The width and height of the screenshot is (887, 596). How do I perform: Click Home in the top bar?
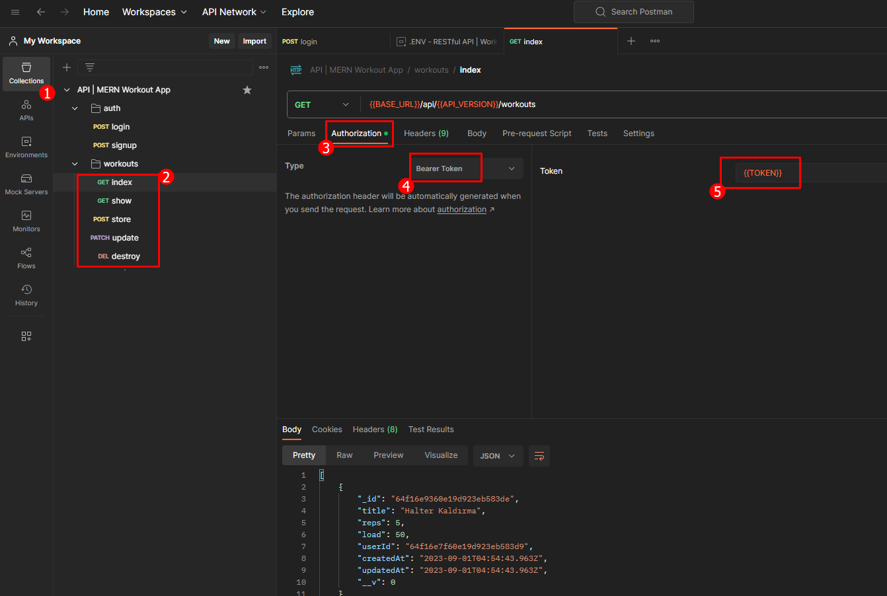(96, 12)
